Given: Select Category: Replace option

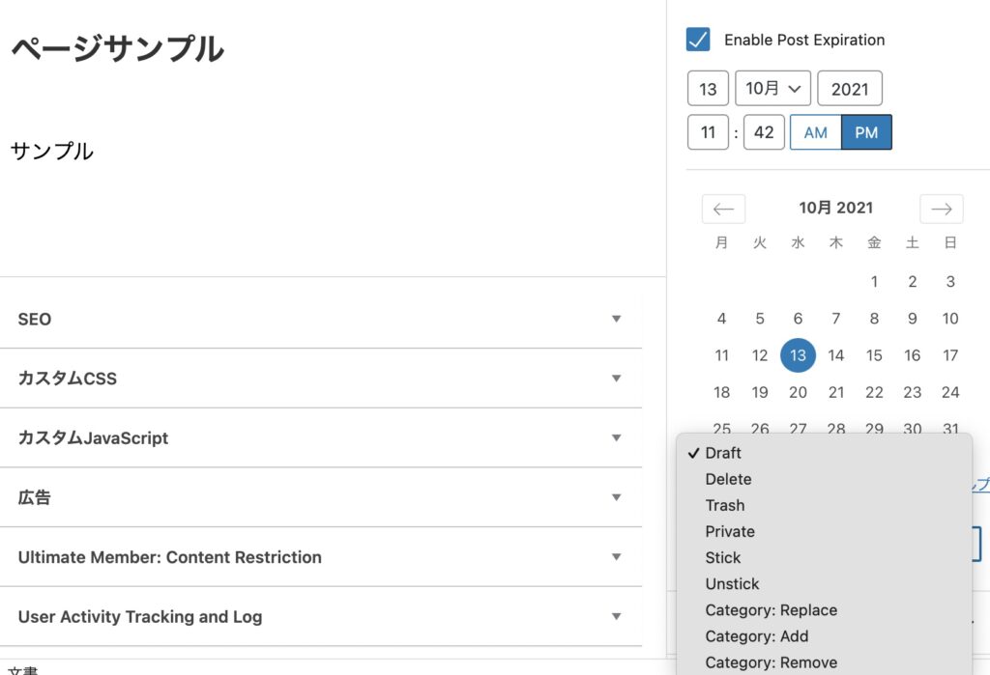Looking at the screenshot, I should [x=771, y=610].
